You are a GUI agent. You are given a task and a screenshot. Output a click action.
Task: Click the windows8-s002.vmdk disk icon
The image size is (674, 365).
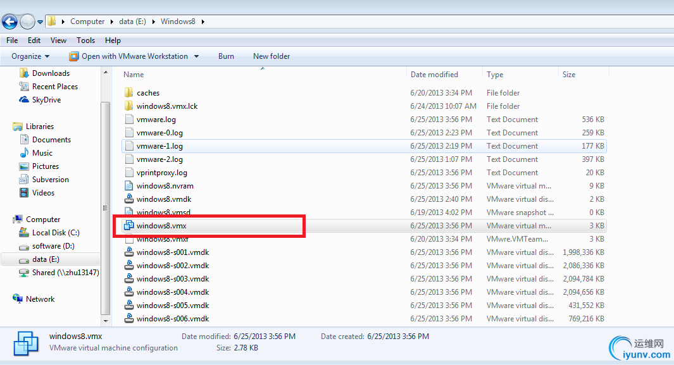click(x=129, y=266)
